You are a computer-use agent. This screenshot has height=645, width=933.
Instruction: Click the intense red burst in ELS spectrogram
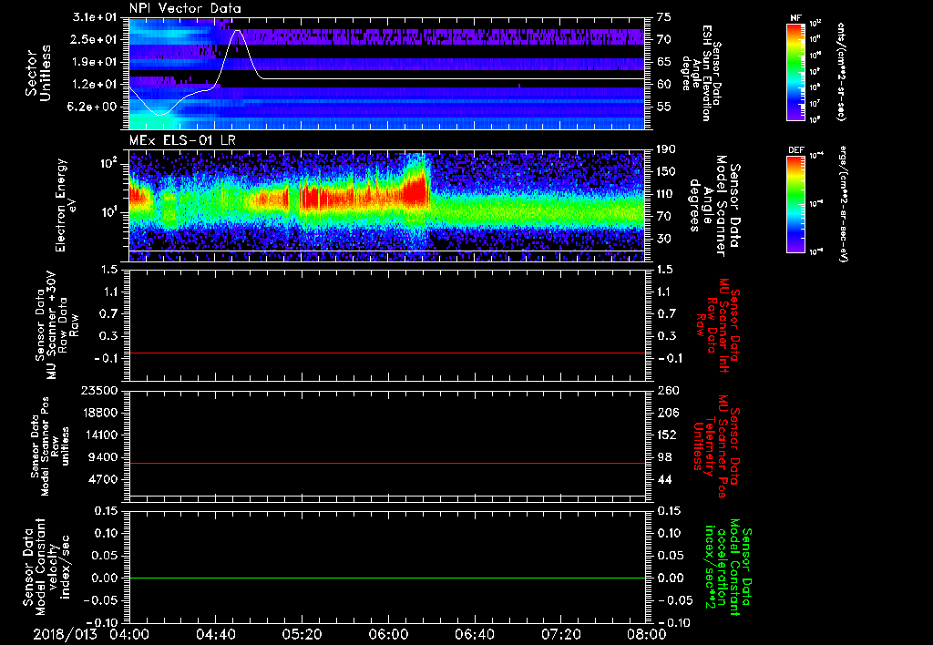click(415, 190)
